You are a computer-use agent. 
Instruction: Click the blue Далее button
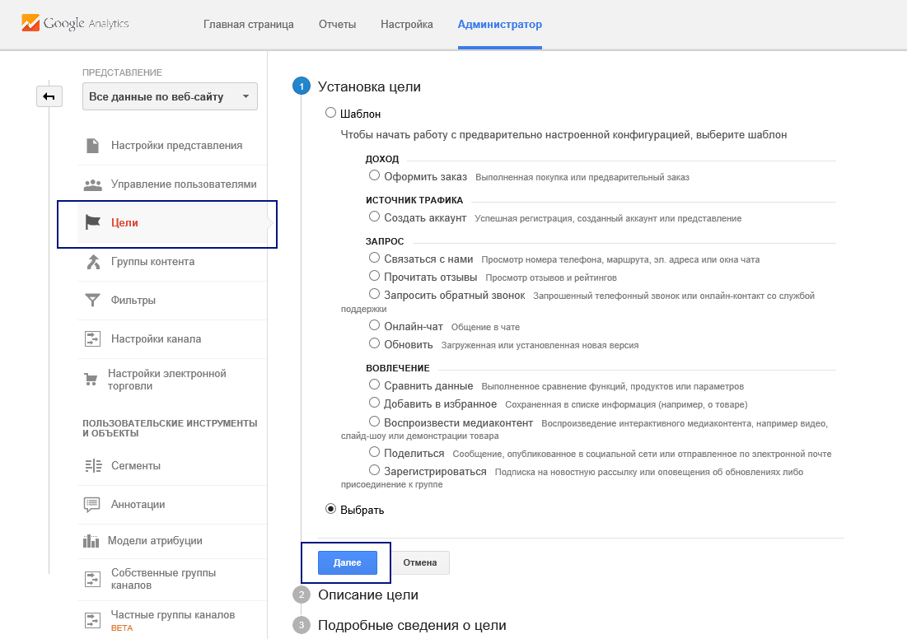347,562
